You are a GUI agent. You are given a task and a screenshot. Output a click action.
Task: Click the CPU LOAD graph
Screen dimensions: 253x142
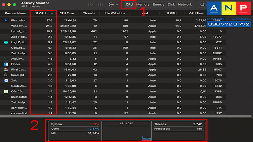pos(127,131)
